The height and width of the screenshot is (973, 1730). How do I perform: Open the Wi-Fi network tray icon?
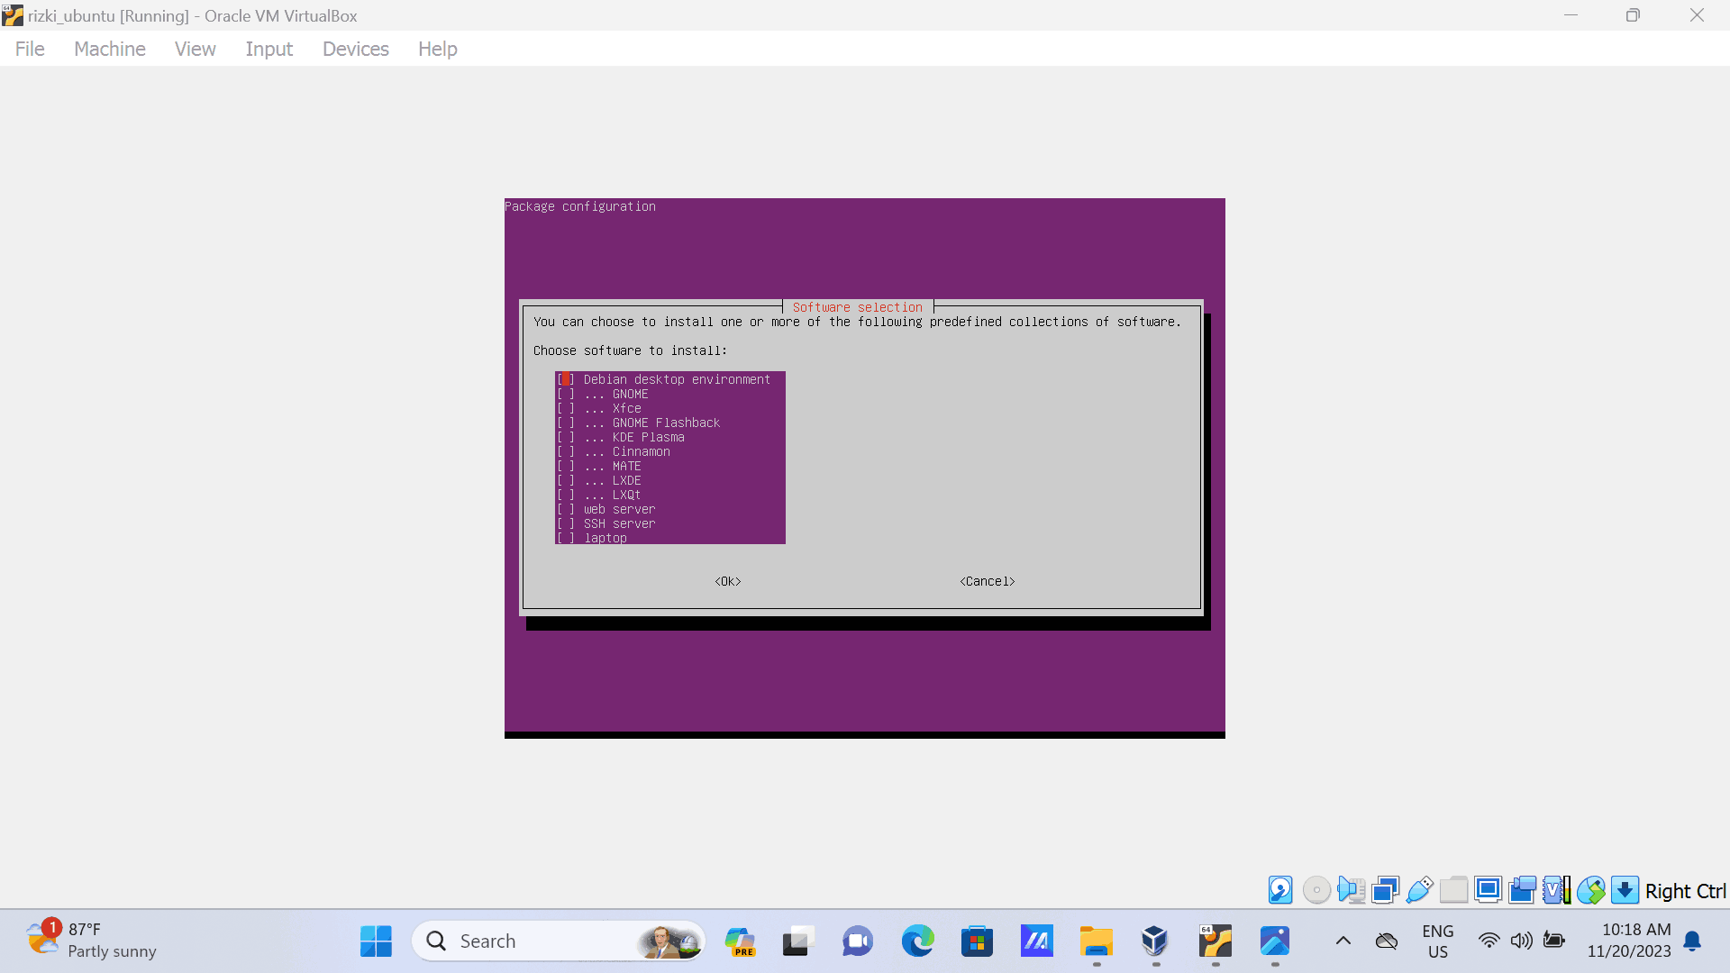[x=1489, y=941]
